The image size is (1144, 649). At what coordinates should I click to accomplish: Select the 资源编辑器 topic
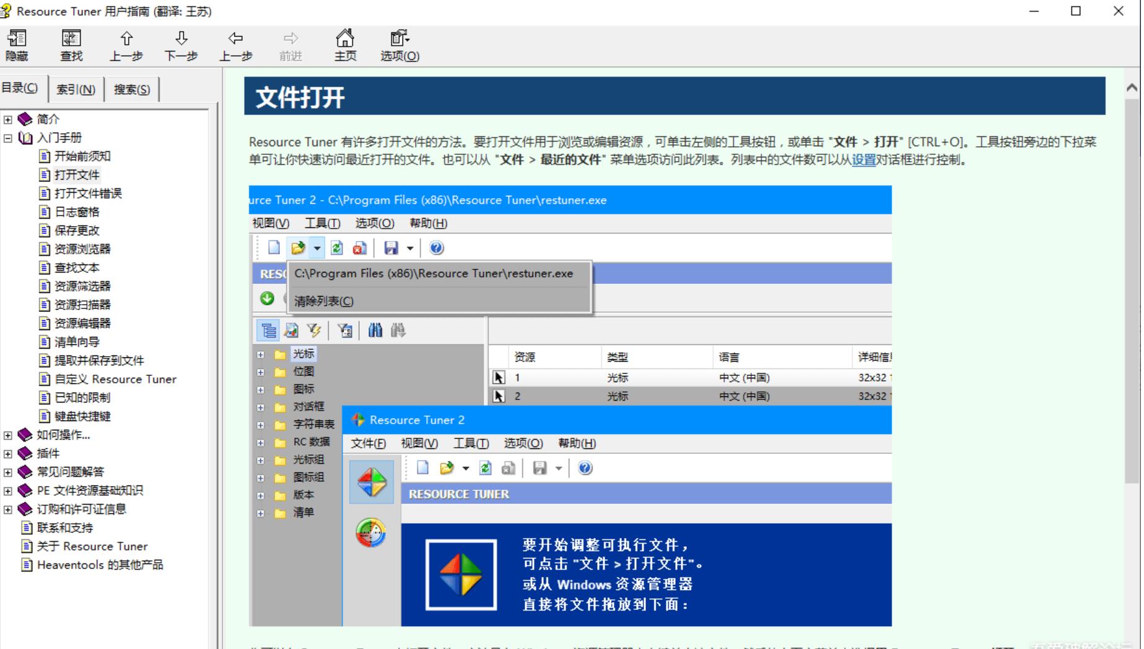(82, 323)
